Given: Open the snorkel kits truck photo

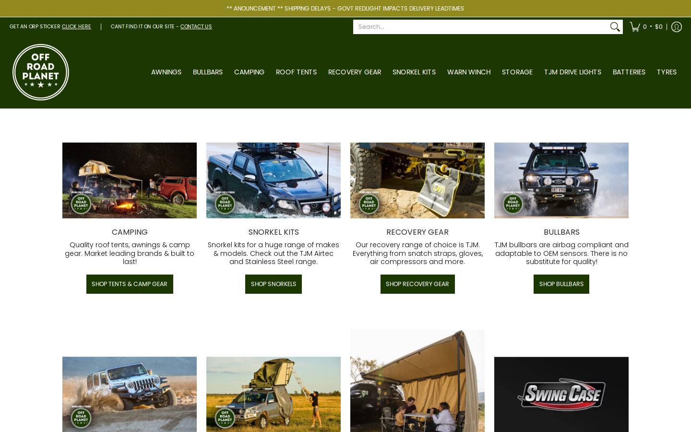Looking at the screenshot, I should [274, 180].
